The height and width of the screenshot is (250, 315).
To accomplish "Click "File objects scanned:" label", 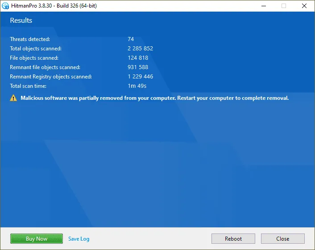I will pyautogui.click(x=34, y=58).
